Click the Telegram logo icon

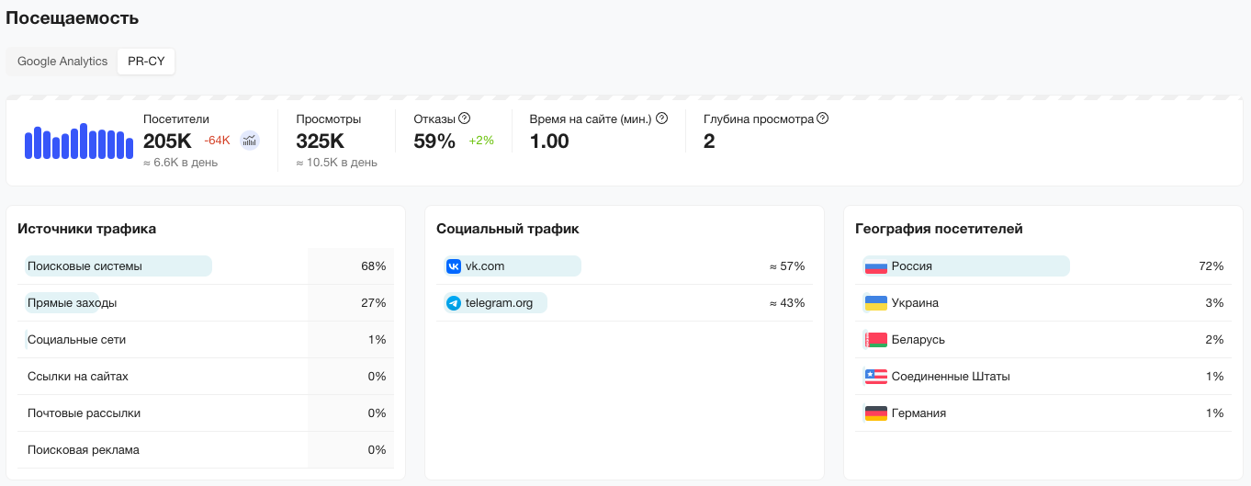coord(454,303)
